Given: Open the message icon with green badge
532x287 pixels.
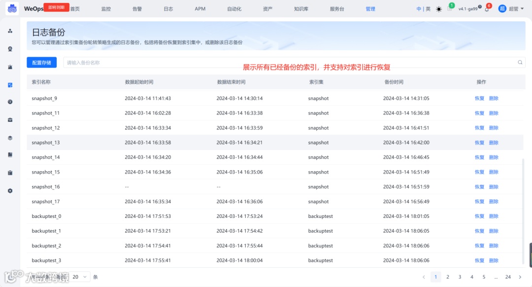Looking at the screenshot, I should pos(450,8).
